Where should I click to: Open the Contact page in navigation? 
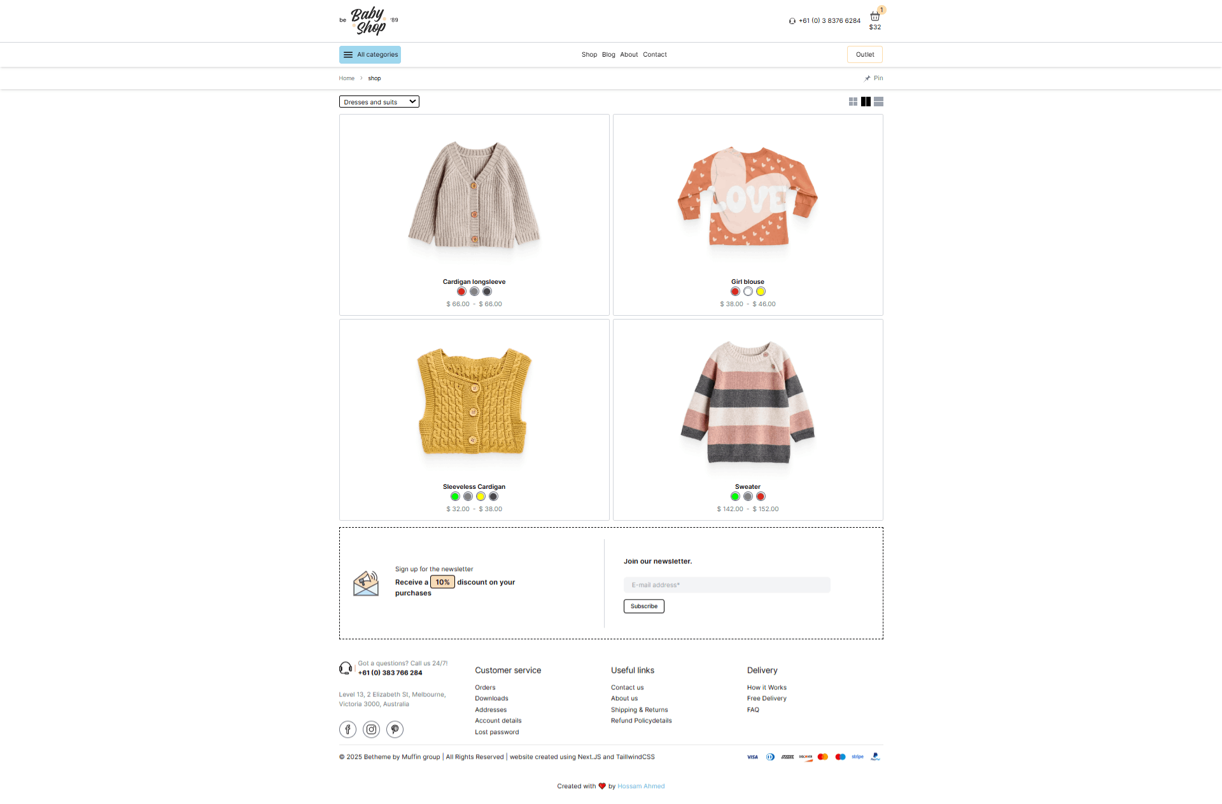pos(655,55)
